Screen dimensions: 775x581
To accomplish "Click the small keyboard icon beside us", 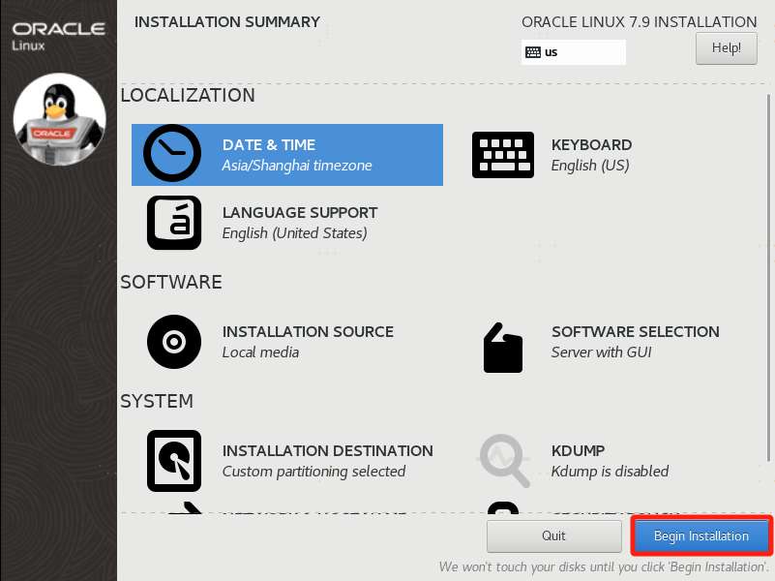I will [x=533, y=52].
